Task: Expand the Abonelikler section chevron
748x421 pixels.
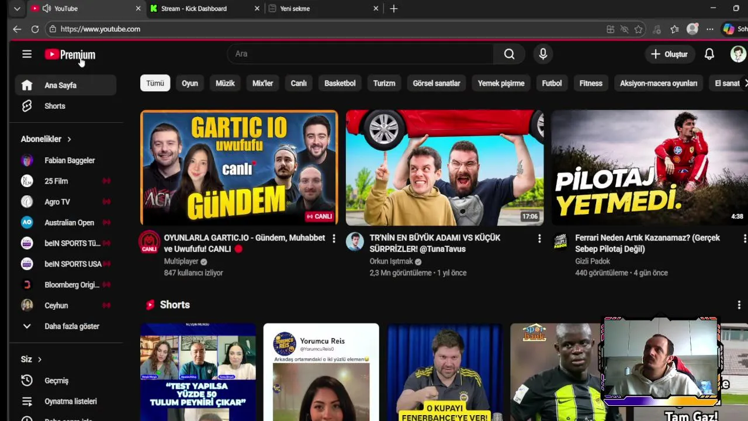Action: [69, 139]
